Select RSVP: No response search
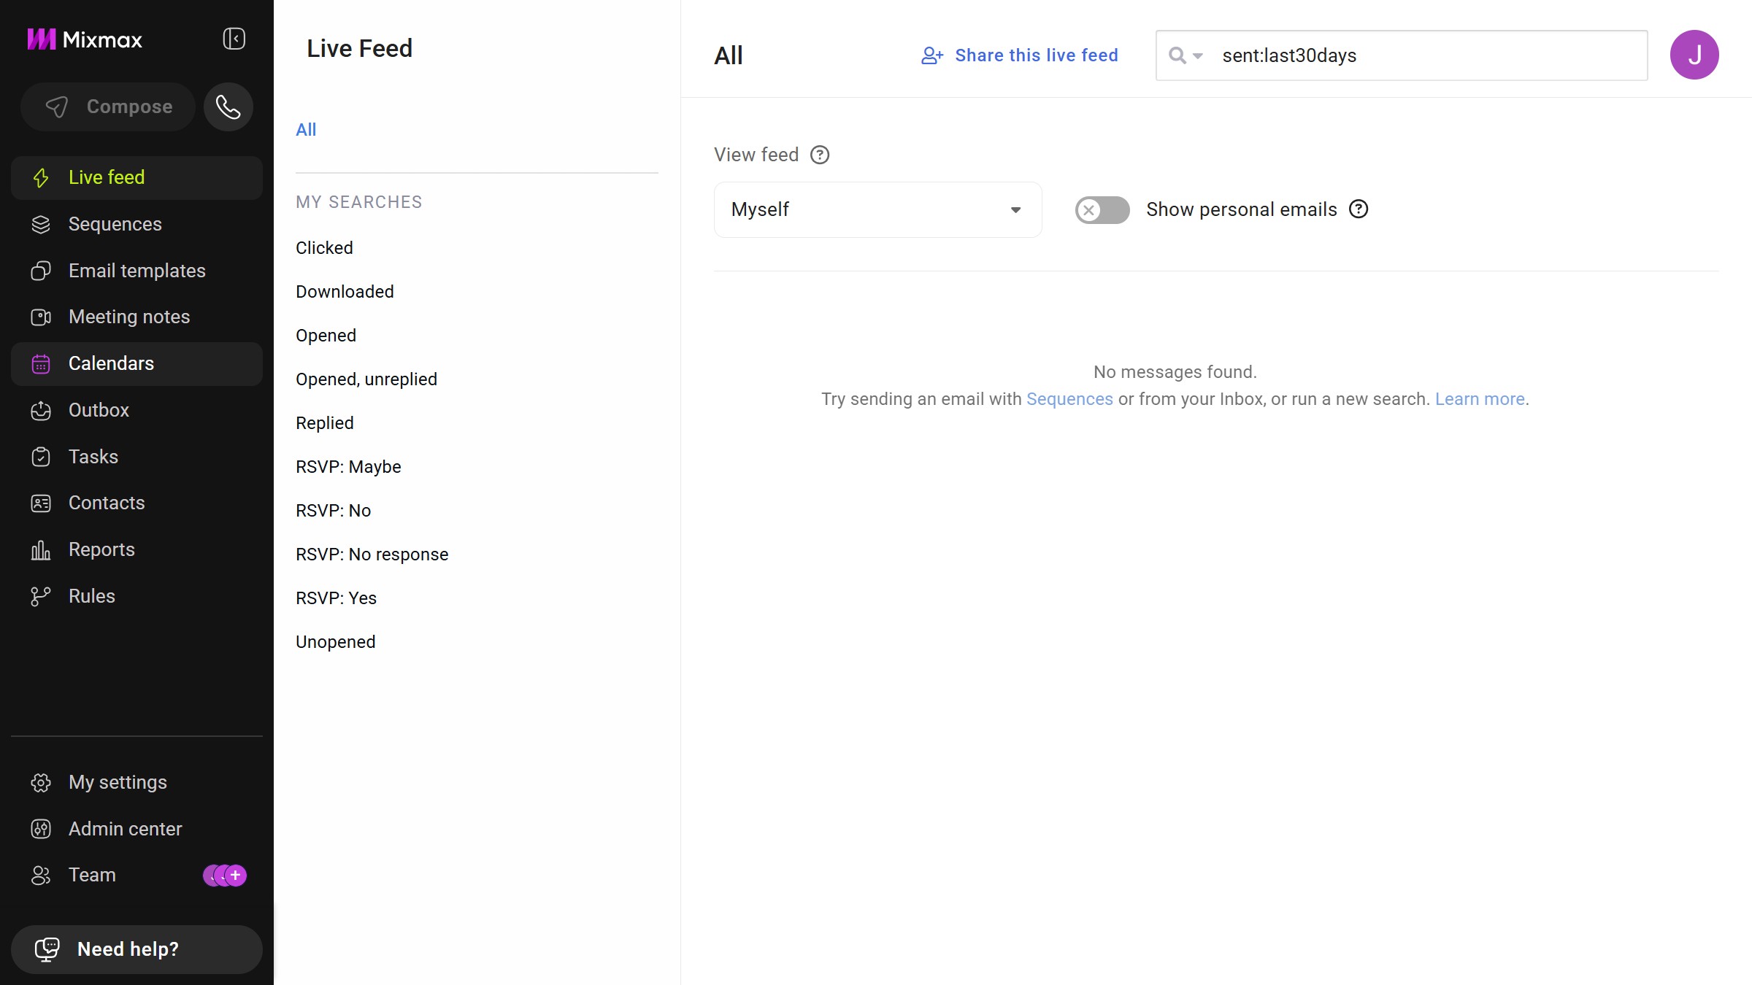Image resolution: width=1752 pixels, height=985 pixels. tap(372, 555)
